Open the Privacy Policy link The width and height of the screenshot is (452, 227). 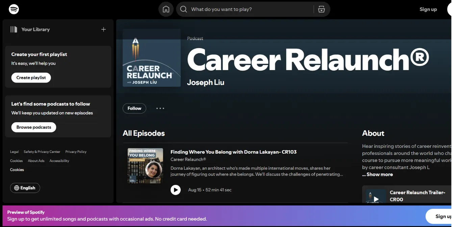coord(76,152)
